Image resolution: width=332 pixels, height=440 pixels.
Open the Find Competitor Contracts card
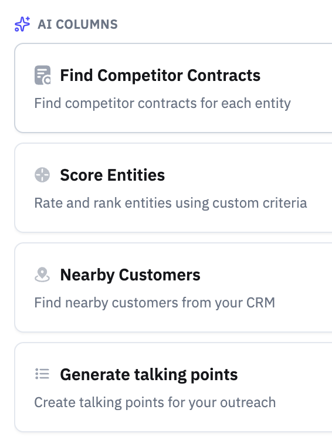174,88
